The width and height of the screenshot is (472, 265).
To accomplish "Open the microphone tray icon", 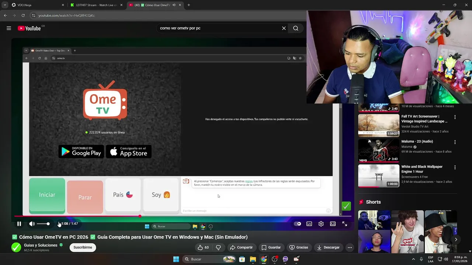I will [x=421, y=259].
